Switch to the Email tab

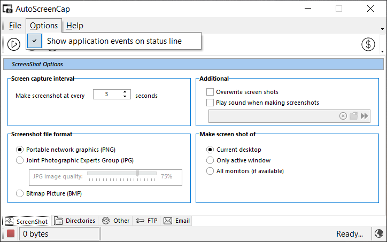(177, 221)
